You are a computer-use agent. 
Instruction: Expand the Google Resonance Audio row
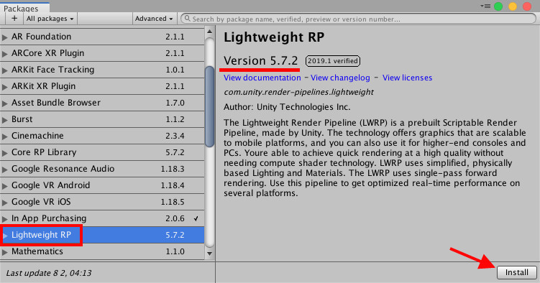pos(4,170)
